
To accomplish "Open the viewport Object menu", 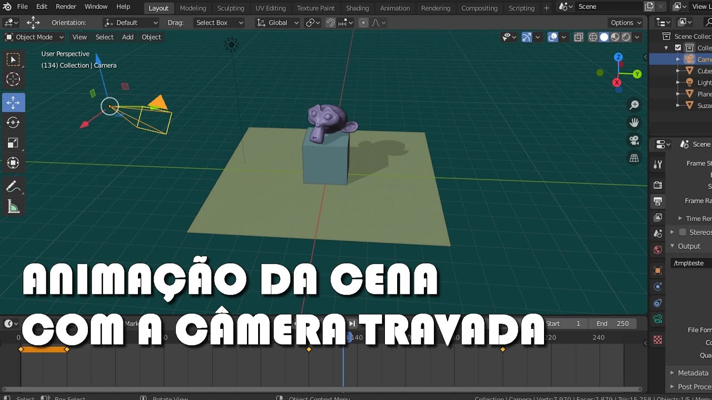I will pyautogui.click(x=151, y=37).
